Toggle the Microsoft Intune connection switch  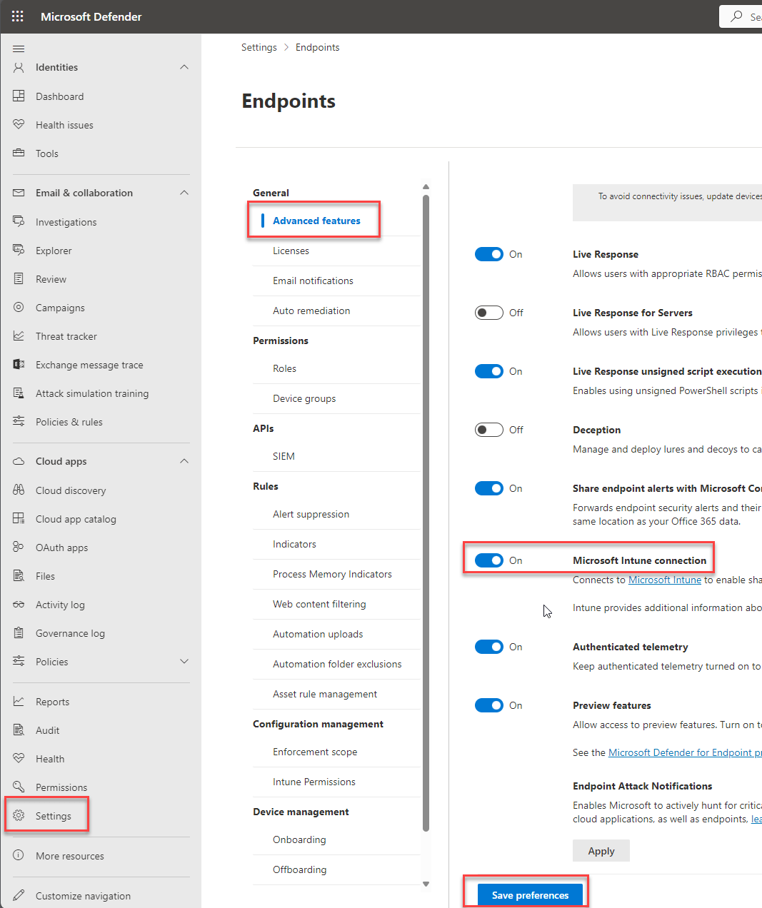[x=489, y=560]
